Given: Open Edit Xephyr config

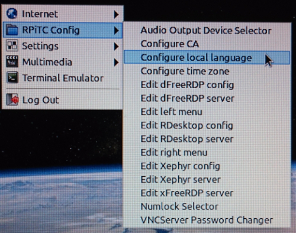Looking at the screenshot, I should [207, 166].
